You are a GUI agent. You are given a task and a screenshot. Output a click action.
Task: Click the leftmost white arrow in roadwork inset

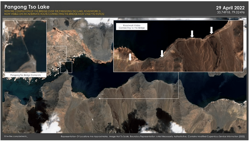tap(130, 57)
